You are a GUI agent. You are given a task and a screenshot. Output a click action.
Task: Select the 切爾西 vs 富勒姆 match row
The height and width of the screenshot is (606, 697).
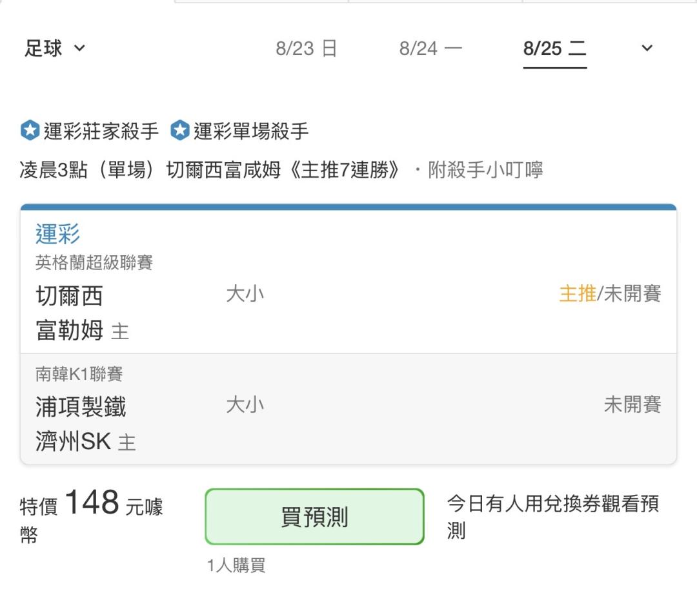click(x=348, y=313)
